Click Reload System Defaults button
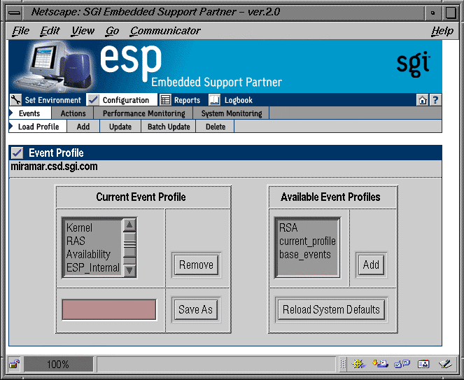Viewport: 464px width, 380px height. (x=331, y=309)
